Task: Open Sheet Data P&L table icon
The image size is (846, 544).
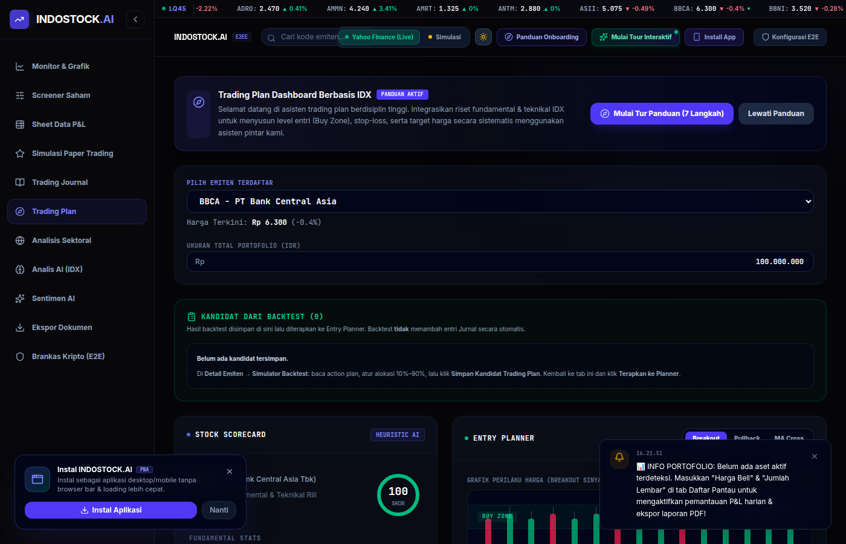Action: coord(20,125)
